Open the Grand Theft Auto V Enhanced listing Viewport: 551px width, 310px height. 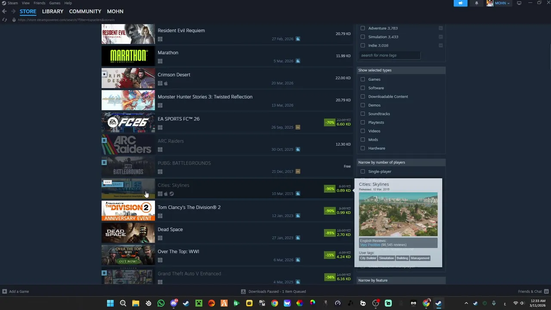[227, 276]
